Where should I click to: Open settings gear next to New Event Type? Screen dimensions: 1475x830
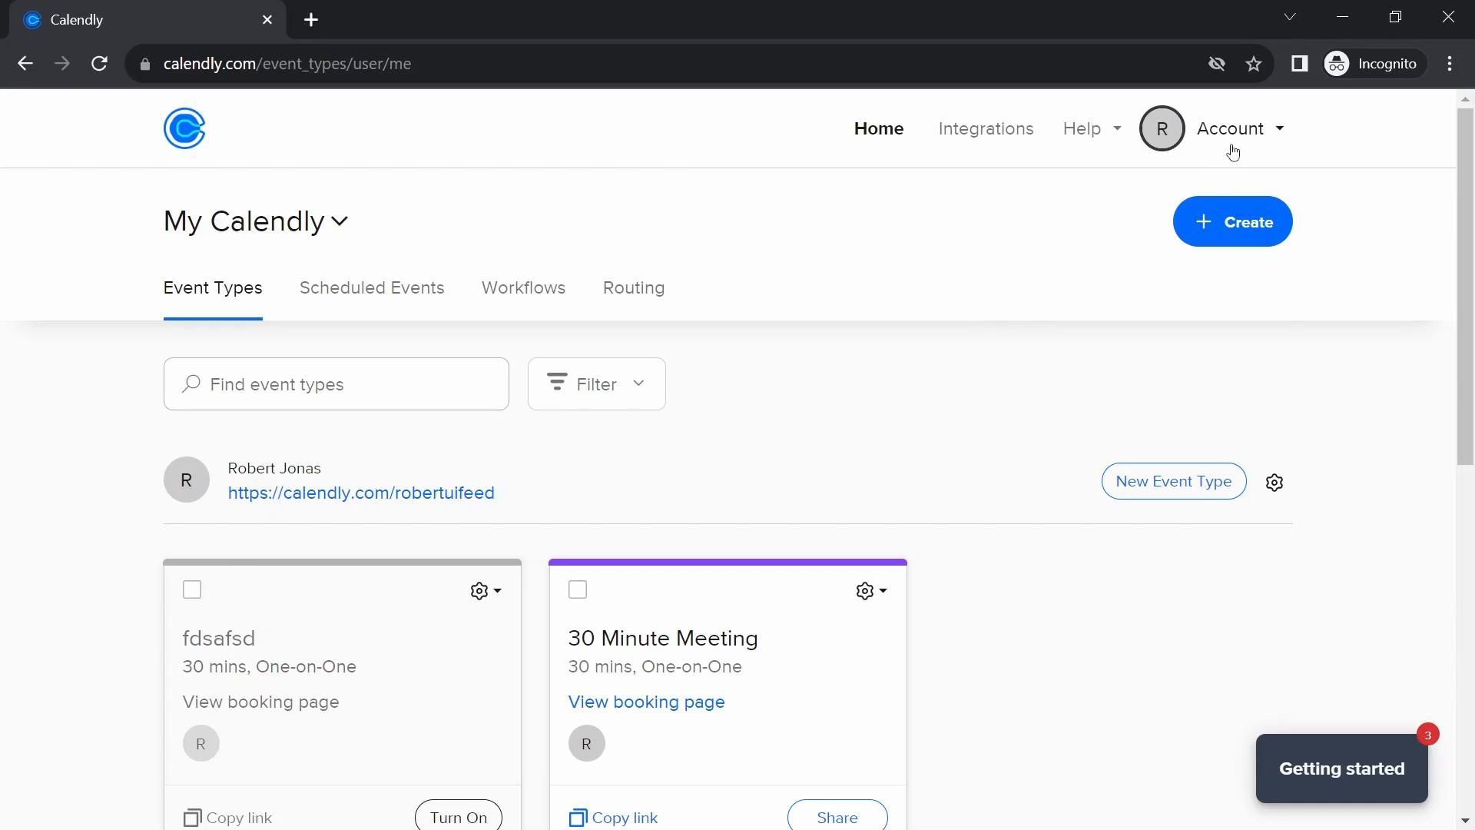coord(1274,483)
